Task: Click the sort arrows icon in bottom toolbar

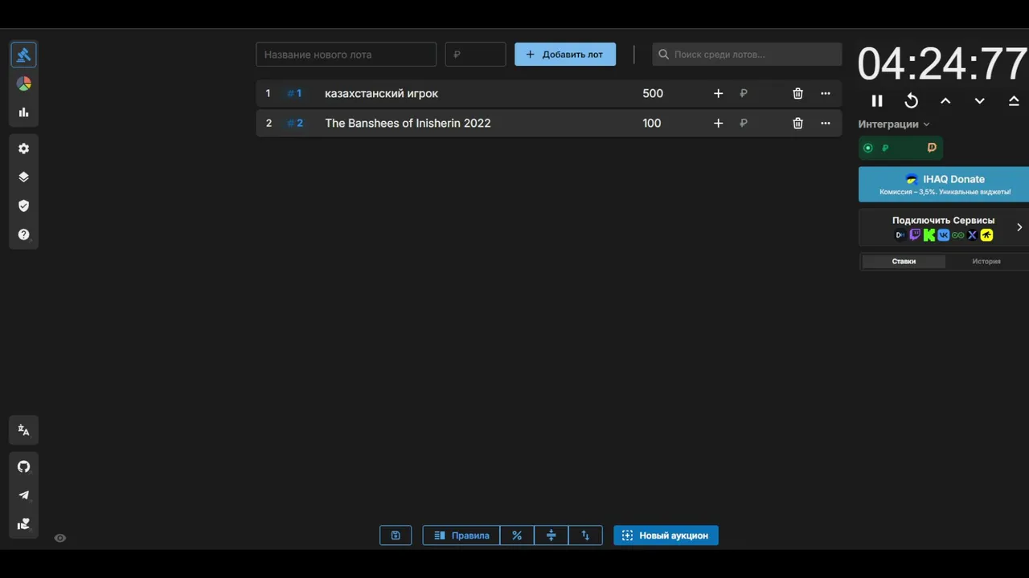Action: click(585, 535)
